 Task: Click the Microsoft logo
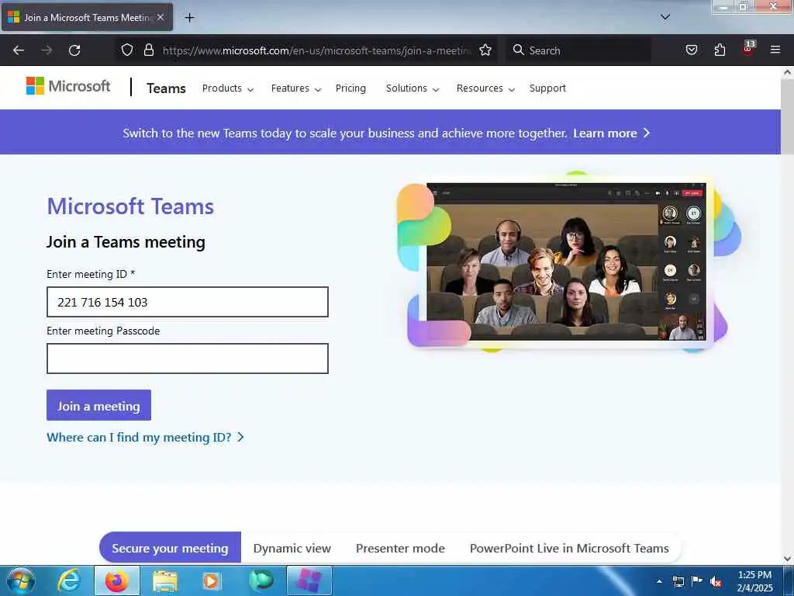(x=68, y=86)
